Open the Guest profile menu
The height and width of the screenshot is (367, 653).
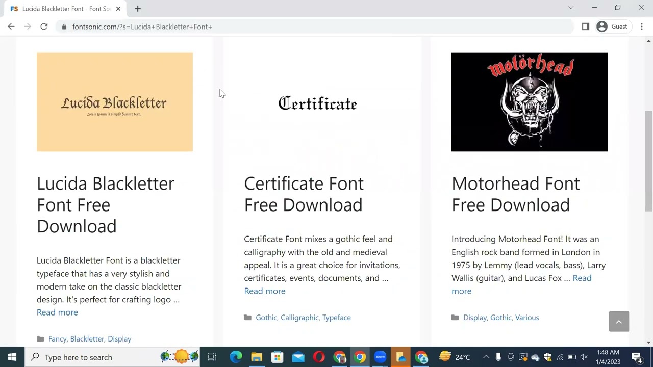pyautogui.click(x=613, y=27)
